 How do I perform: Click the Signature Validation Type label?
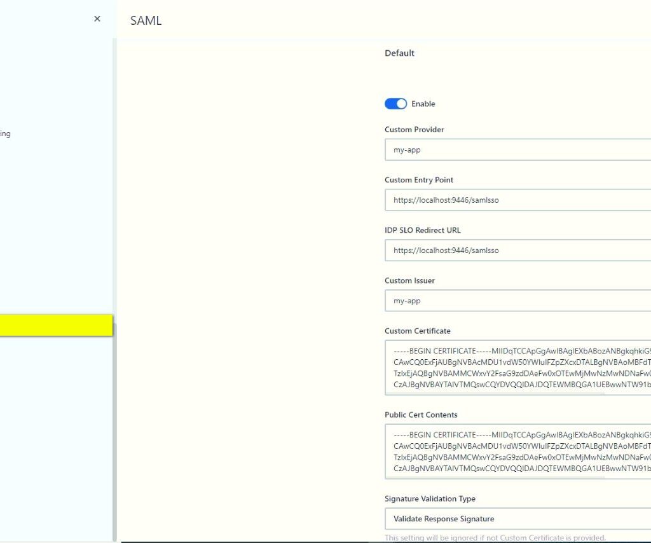(430, 499)
